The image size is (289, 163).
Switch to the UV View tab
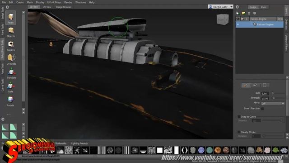click(47, 7)
